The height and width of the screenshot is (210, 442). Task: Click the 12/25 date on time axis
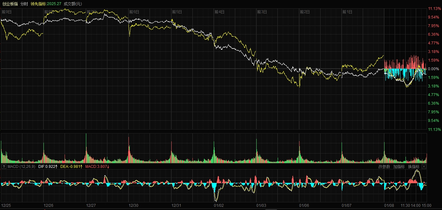pyautogui.click(x=6, y=206)
